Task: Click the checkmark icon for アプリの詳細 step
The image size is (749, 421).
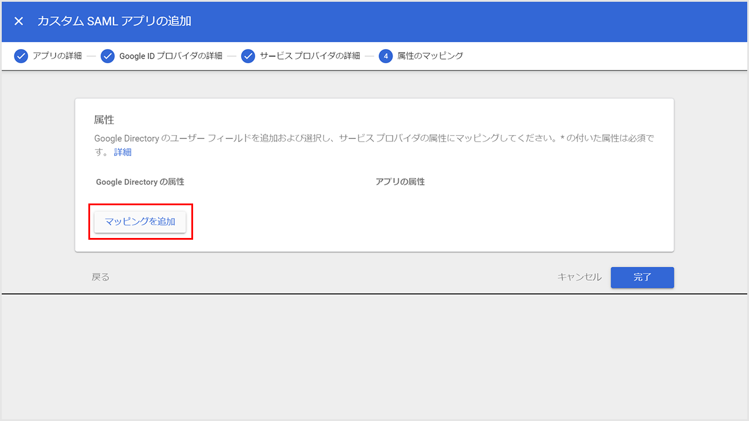Action: (x=21, y=56)
